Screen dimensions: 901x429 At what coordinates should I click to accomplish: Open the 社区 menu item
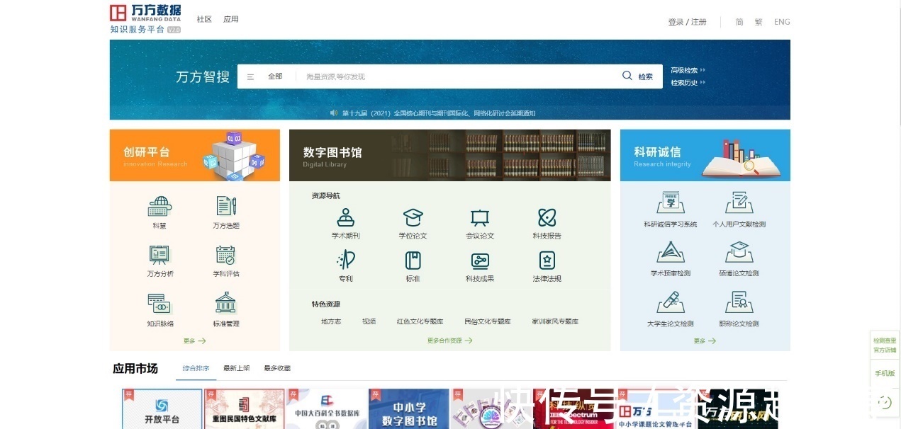(x=204, y=19)
